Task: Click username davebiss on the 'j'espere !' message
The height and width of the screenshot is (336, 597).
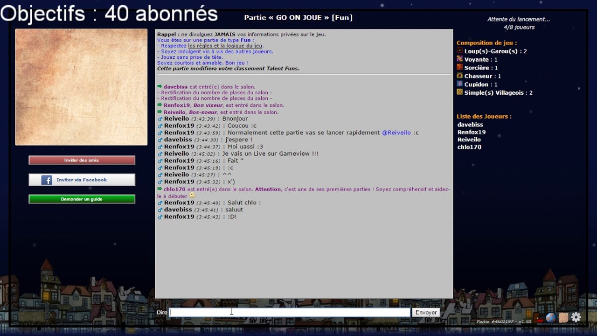Action: (178, 140)
